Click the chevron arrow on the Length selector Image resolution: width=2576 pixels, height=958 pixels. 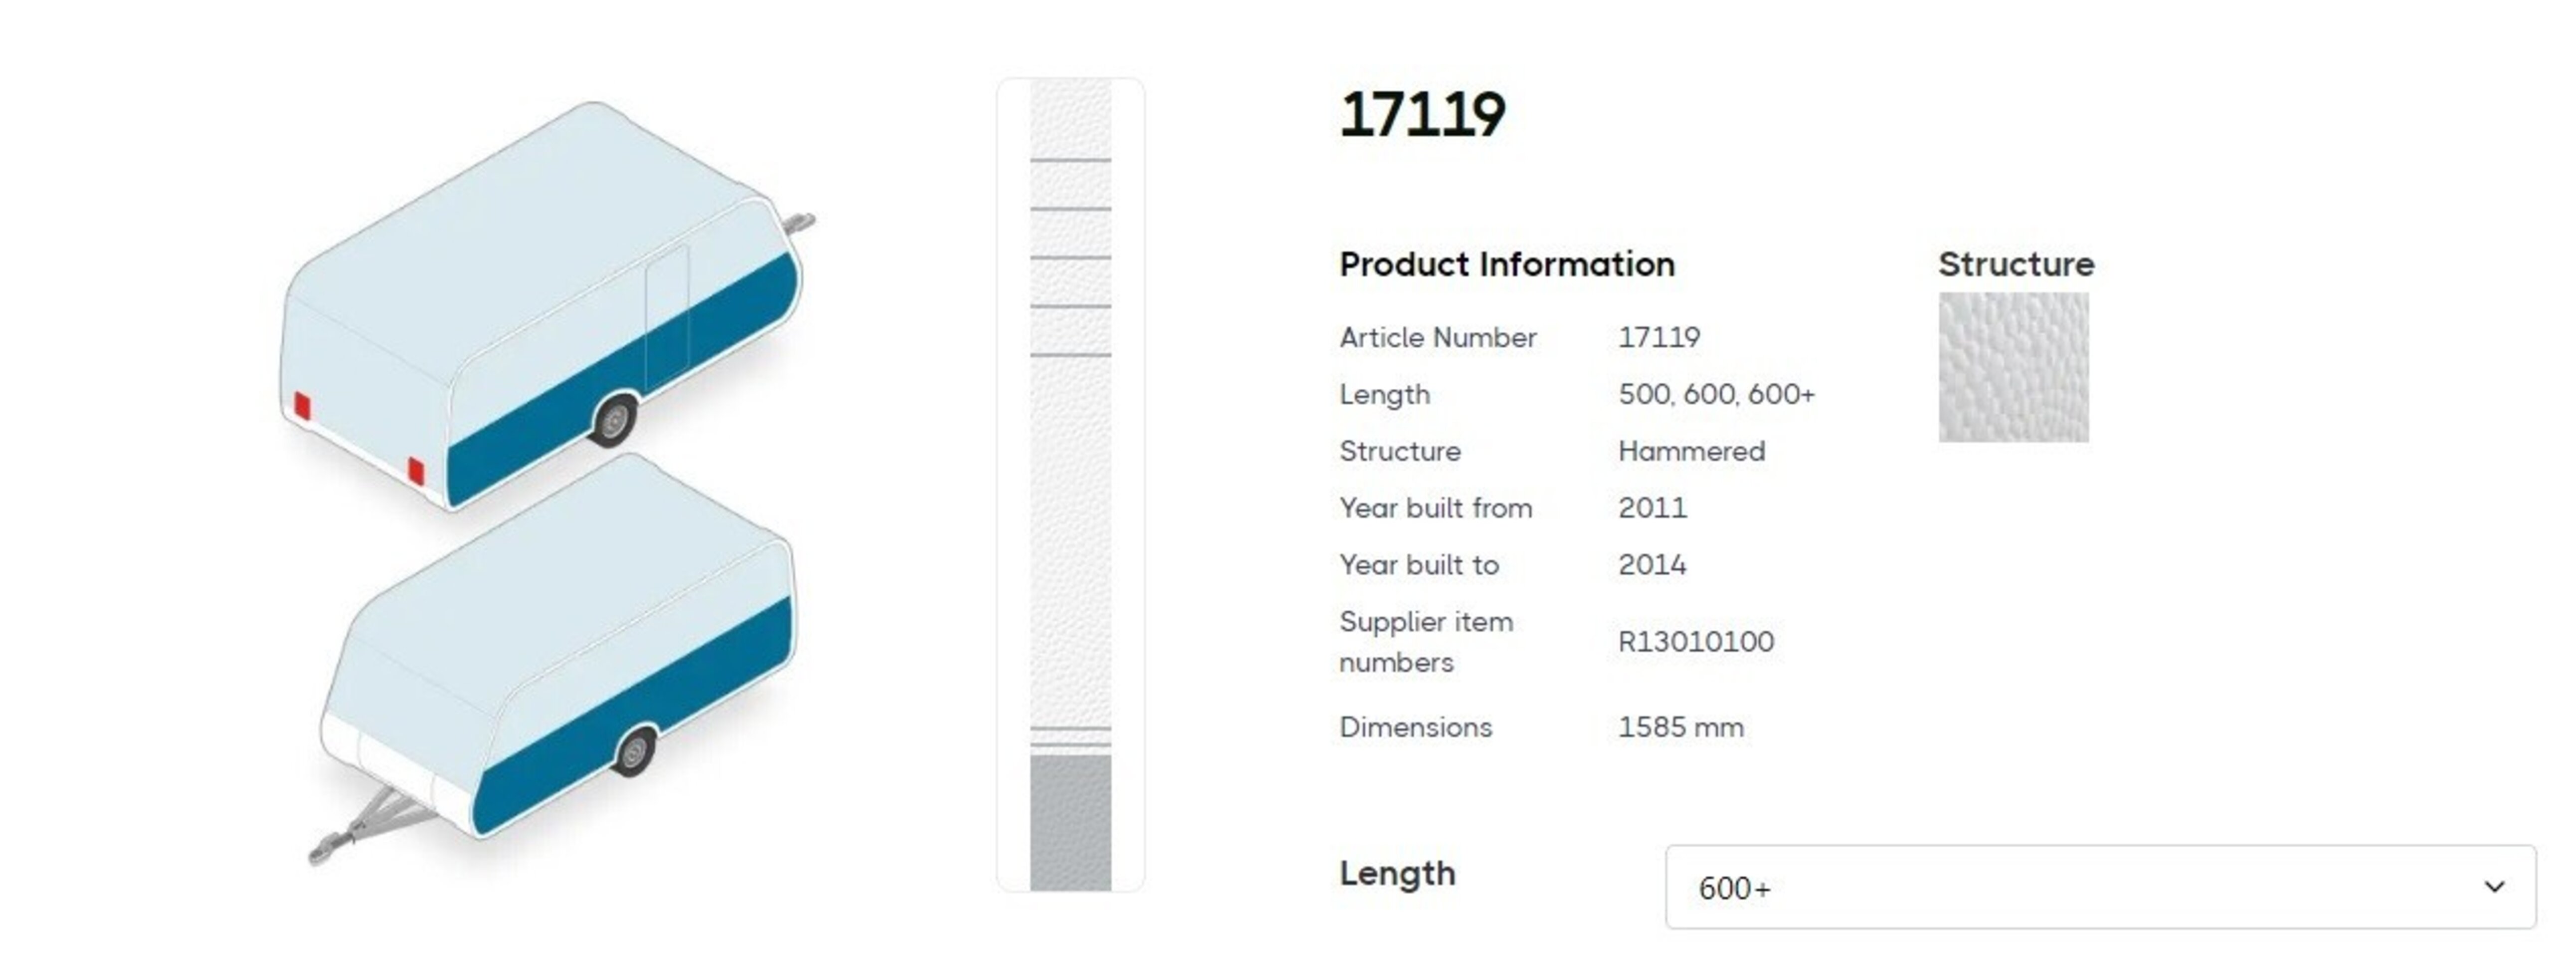(2494, 887)
